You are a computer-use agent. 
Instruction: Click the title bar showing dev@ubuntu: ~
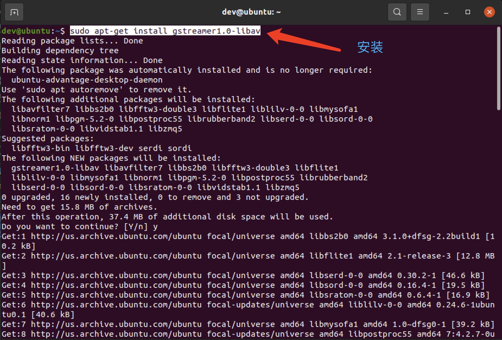[251, 12]
